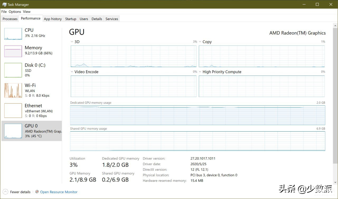Open the 3D engine dropdown chevron
Image resolution: width=338 pixels, height=199 pixels.
72,42
